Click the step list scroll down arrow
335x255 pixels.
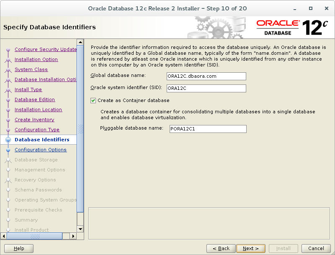(80, 229)
